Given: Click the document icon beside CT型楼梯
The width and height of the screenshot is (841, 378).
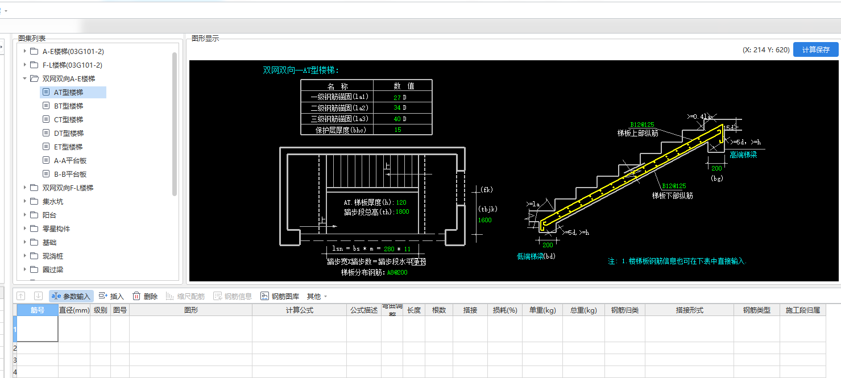Looking at the screenshot, I should 47,119.
